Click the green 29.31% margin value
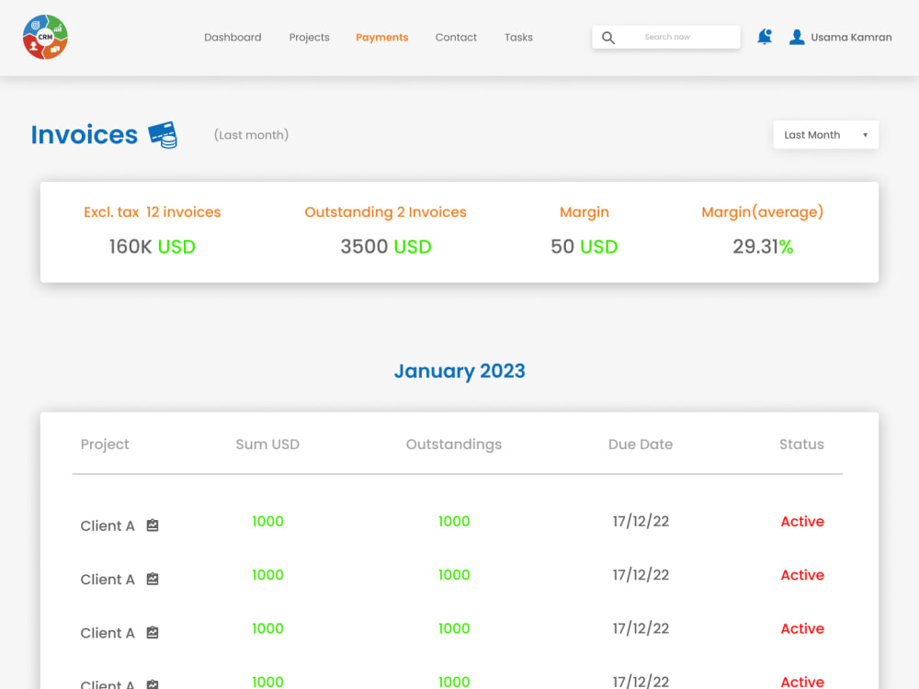Image resolution: width=919 pixels, height=689 pixels. coord(763,246)
